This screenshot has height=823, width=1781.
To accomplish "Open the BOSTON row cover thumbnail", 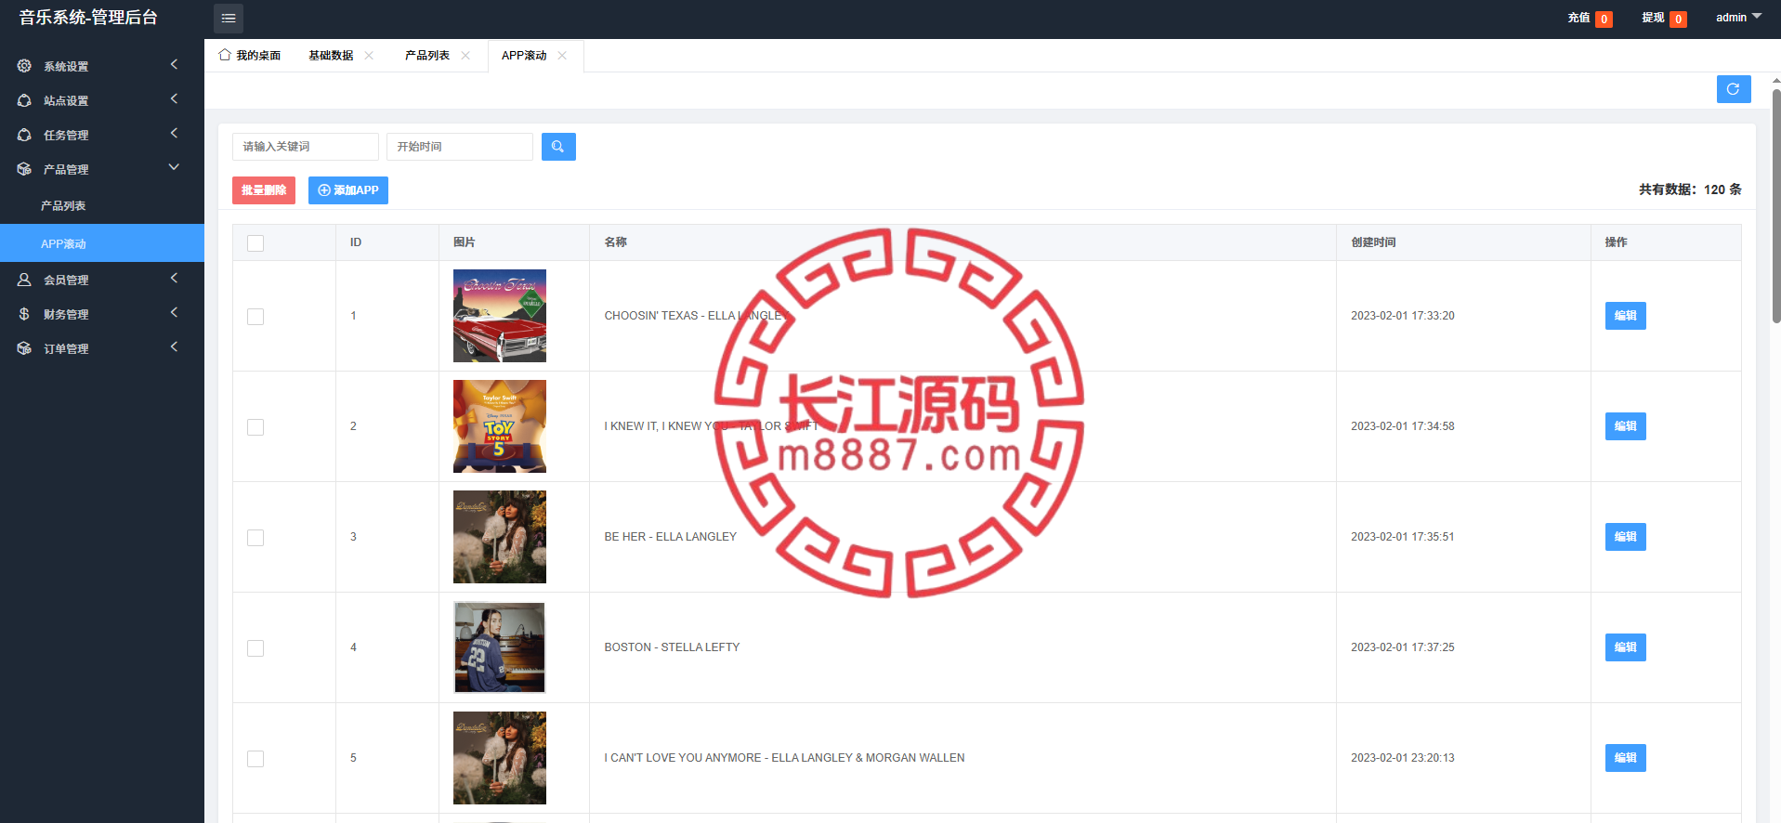I will pos(500,647).
